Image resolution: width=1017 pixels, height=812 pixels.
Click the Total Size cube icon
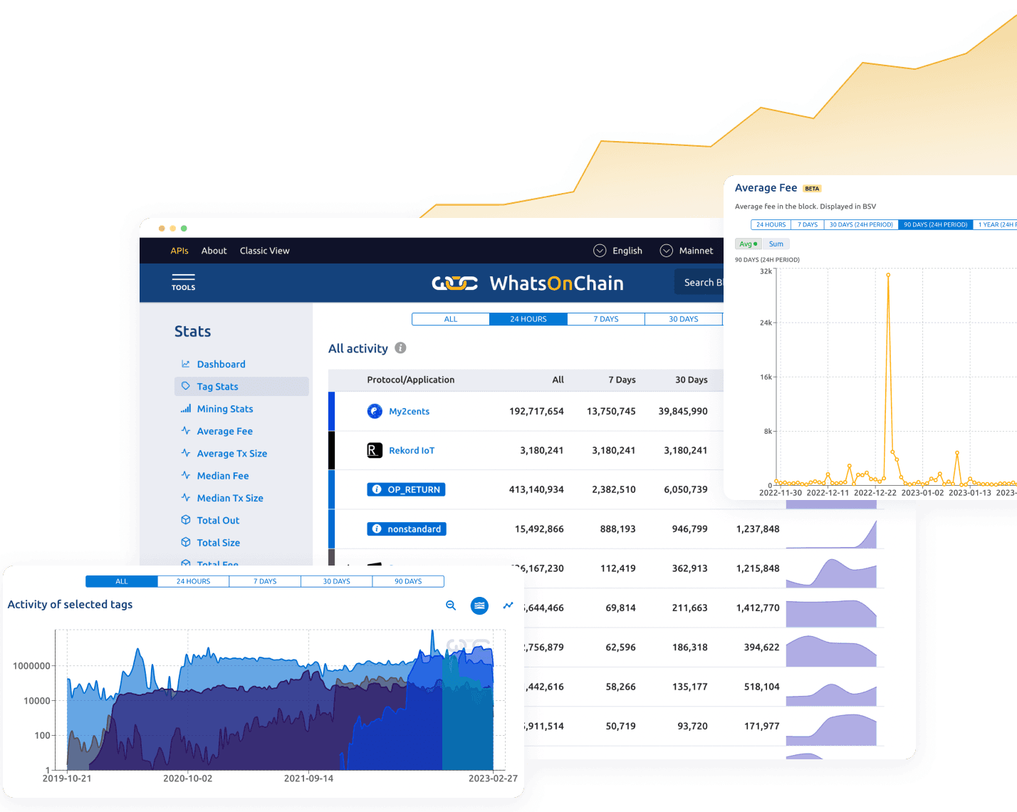coord(186,542)
